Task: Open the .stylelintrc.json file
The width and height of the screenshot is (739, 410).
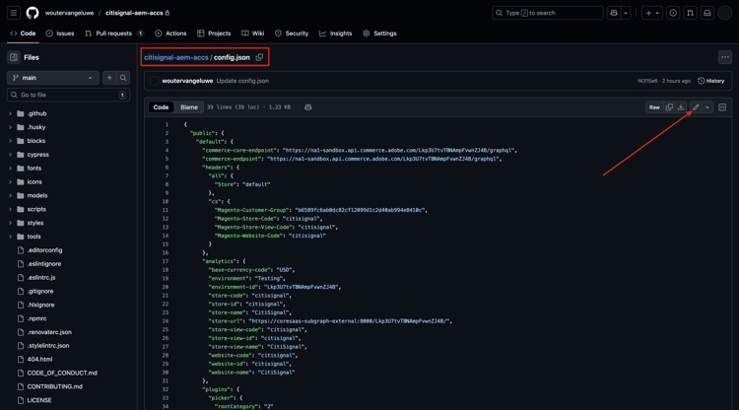Action: [48, 345]
